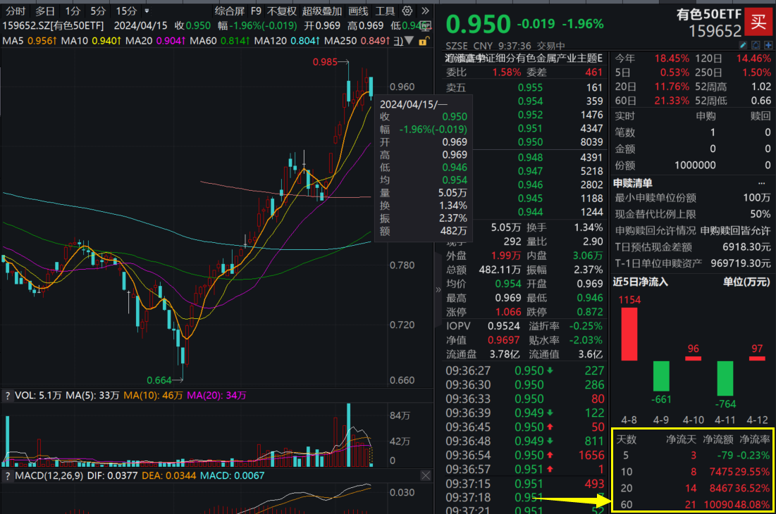Click the red 买 buy button
The image size is (776, 514).
pos(758,23)
